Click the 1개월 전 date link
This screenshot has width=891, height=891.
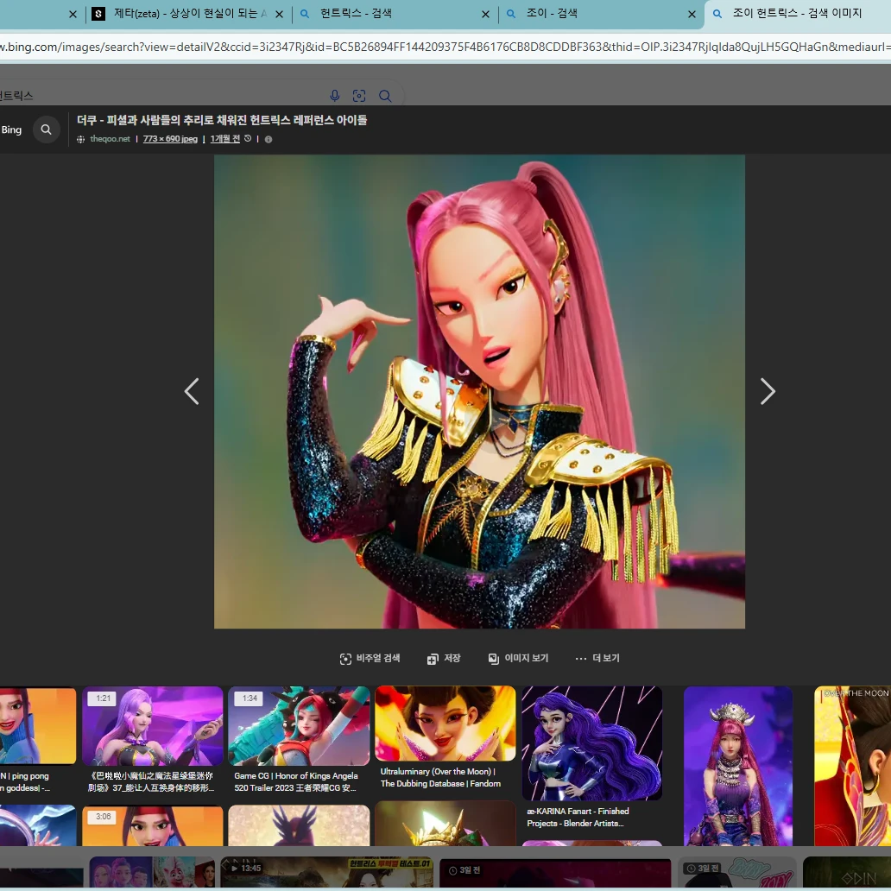click(x=225, y=139)
